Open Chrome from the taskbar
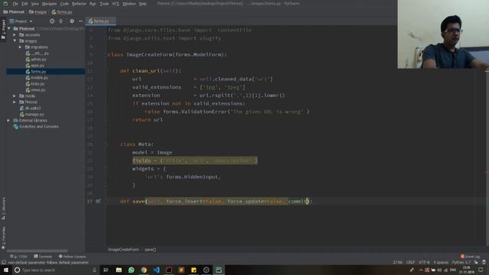Screen dimensions: 489x275 click(x=144, y=270)
